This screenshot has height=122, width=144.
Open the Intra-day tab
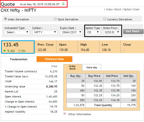point(92,68)
